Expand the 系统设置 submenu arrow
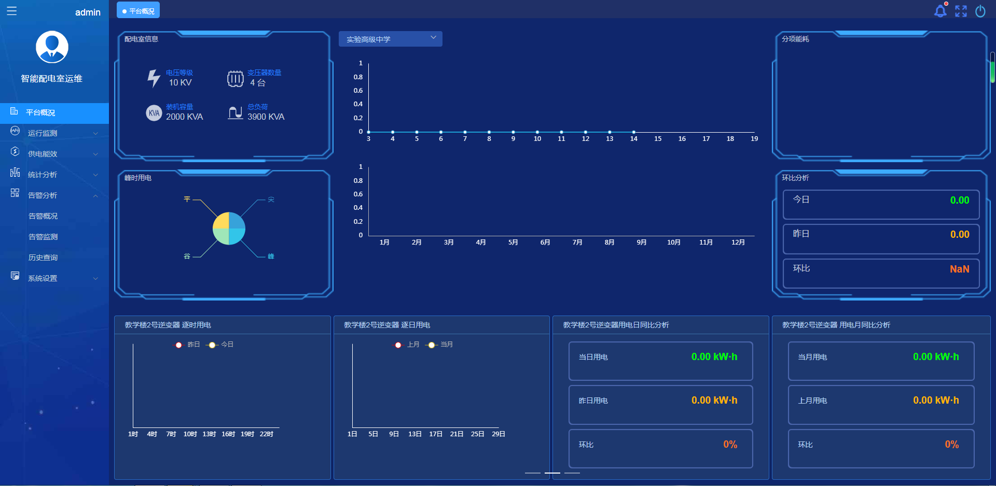 tap(95, 278)
